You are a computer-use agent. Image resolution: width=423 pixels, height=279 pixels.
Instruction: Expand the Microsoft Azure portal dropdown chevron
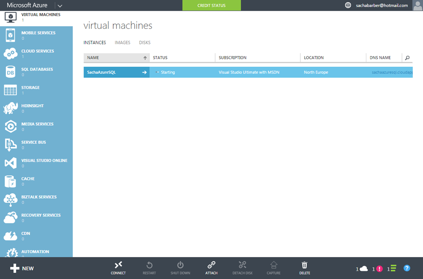[x=60, y=6]
